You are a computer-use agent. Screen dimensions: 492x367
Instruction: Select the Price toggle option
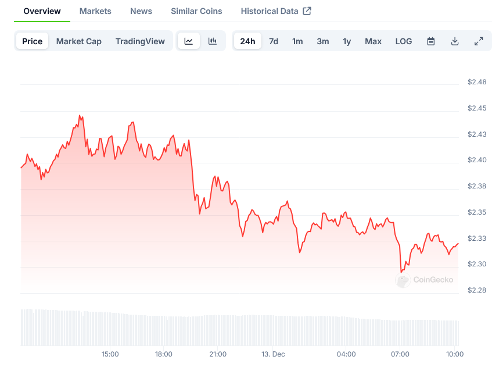(33, 41)
